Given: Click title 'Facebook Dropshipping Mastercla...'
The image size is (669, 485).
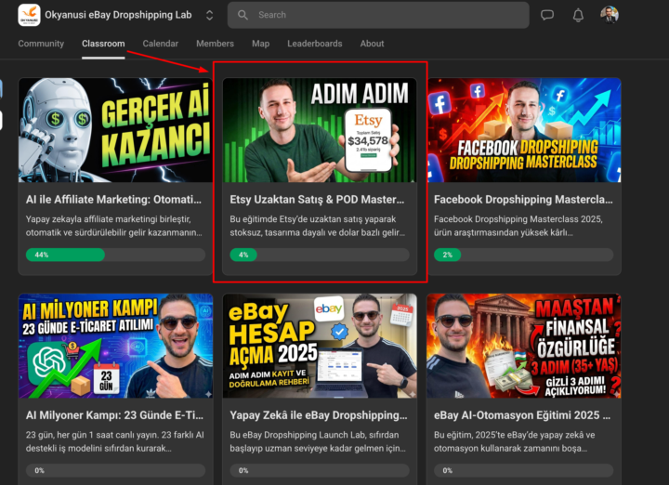Looking at the screenshot, I should tap(523, 200).
